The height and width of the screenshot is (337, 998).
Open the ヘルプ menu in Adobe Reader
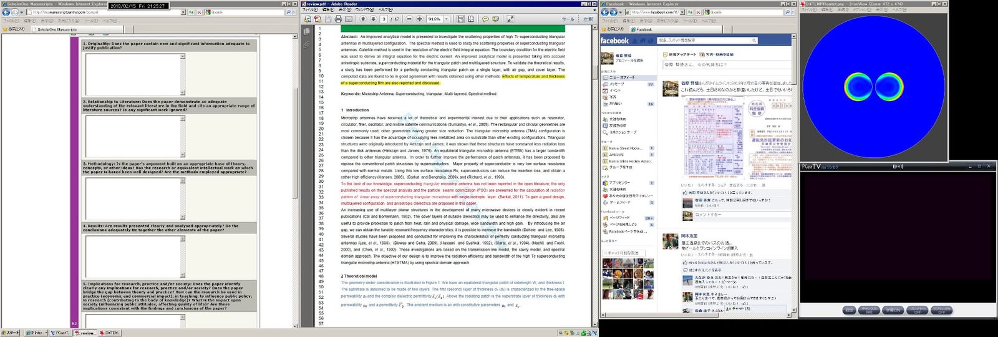pyautogui.click(x=386, y=9)
